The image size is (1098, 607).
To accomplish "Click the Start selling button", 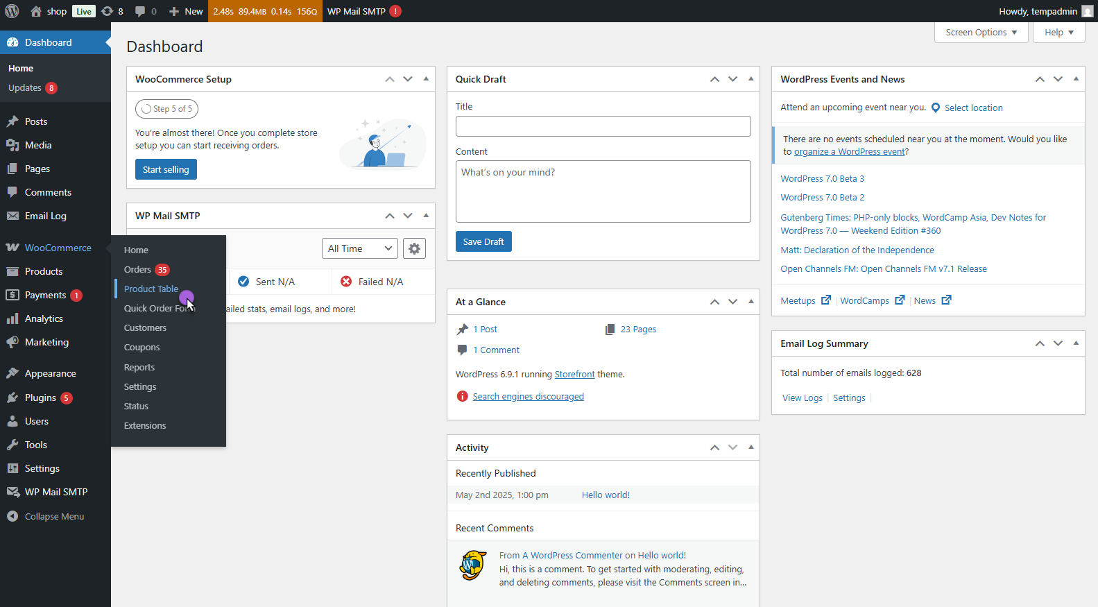I will click(166, 169).
